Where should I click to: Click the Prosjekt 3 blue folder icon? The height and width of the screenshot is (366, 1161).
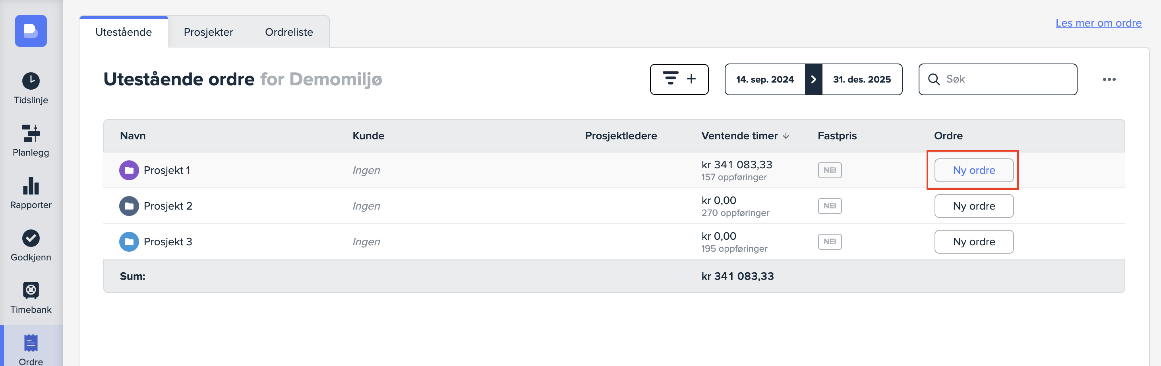(129, 242)
